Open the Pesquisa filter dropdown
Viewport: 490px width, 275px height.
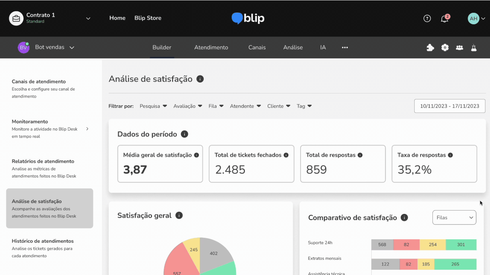pos(153,106)
